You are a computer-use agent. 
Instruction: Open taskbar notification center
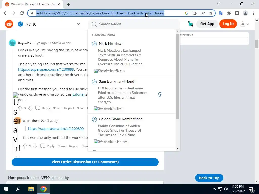pos(251,189)
